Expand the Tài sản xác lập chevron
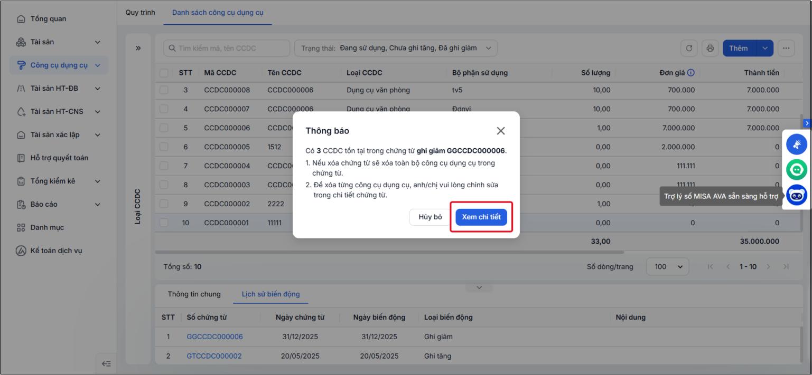 97,135
